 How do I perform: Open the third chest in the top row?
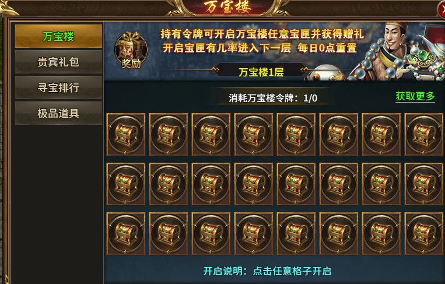[211, 135]
